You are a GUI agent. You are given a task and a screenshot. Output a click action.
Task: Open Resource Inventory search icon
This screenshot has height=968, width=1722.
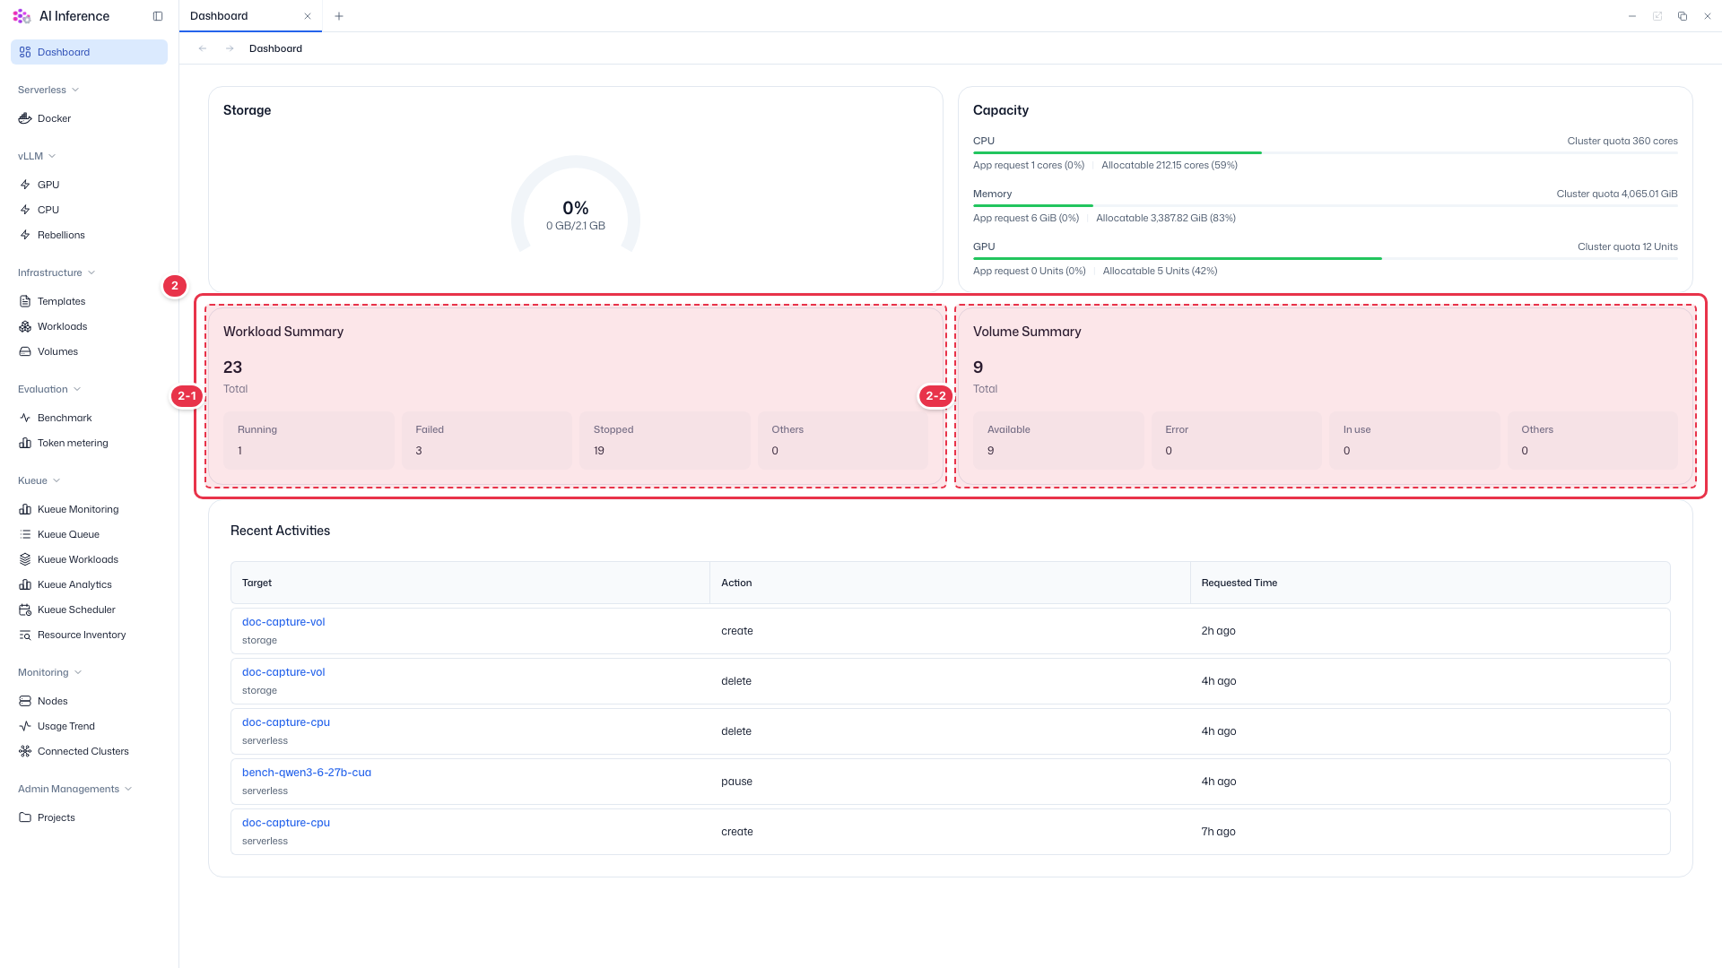pos(25,635)
